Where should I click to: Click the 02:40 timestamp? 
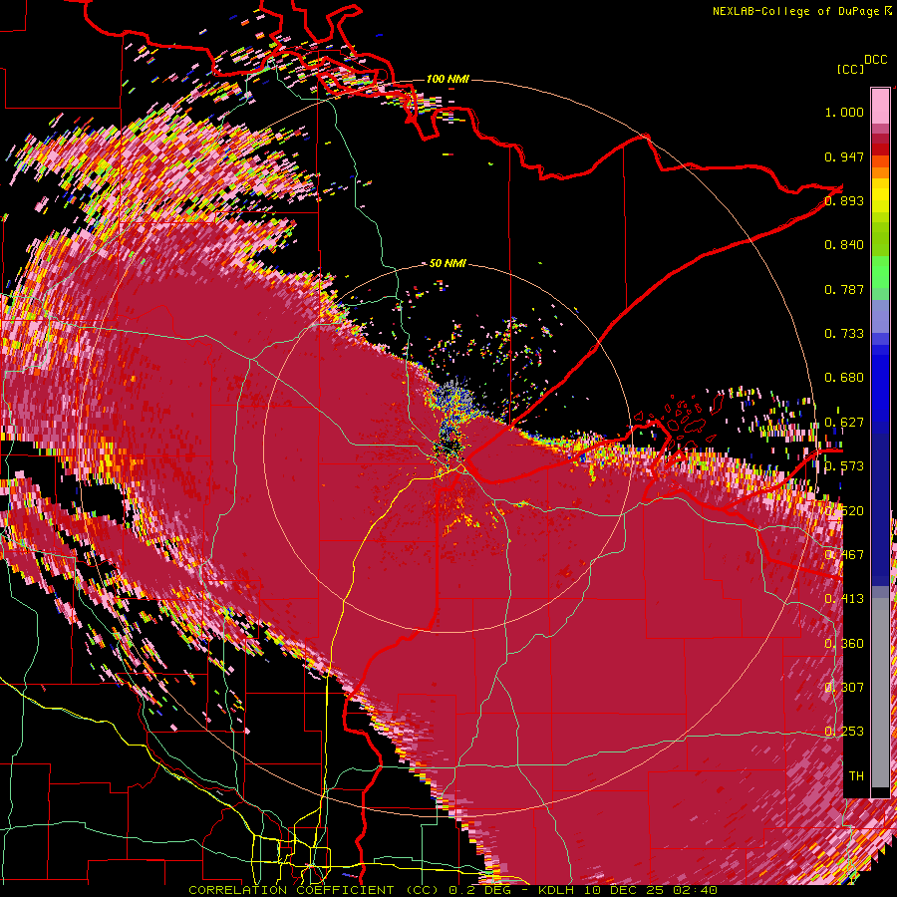tap(695, 890)
